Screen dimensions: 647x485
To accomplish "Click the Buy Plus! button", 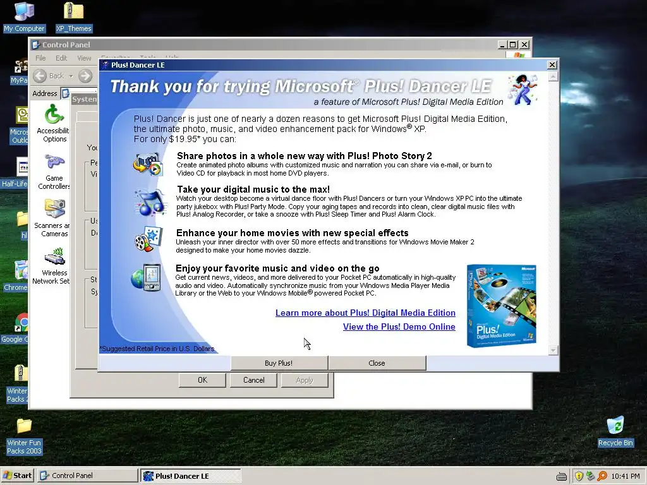I will [279, 363].
